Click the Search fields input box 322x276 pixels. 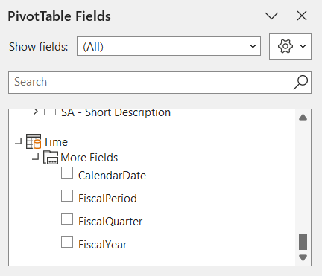(160, 83)
